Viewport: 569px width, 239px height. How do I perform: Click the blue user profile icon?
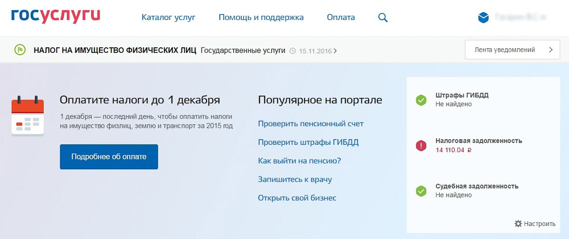[484, 18]
